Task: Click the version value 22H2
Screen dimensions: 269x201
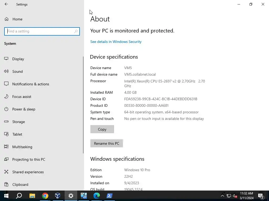Action: [x=128, y=177]
